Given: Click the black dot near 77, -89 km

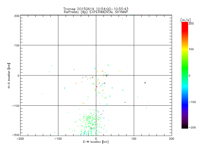Looking at the screenshot, I should tap(125, 102).
